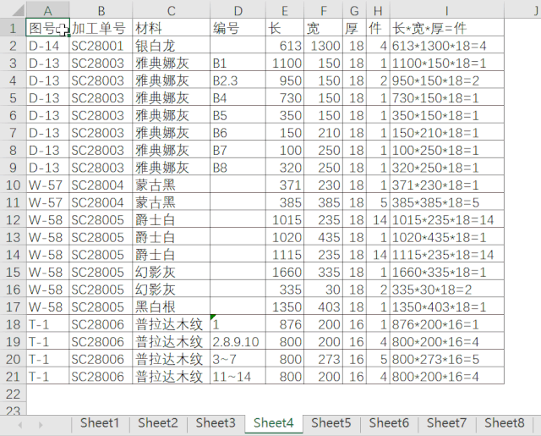Click cell 普拉达木纹 in row 21
This screenshot has width=541, height=436.
[171, 377]
